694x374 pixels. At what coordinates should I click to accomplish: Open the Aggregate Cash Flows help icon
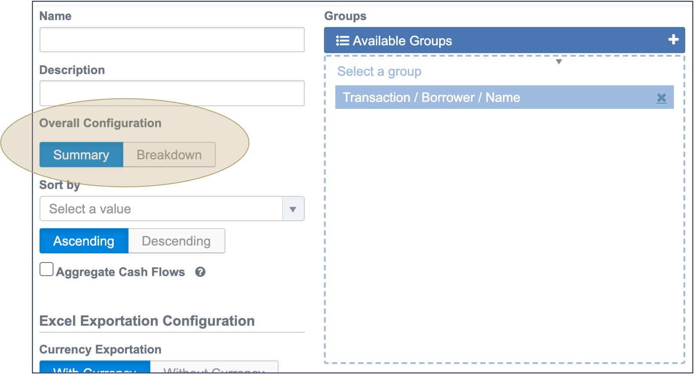(200, 272)
